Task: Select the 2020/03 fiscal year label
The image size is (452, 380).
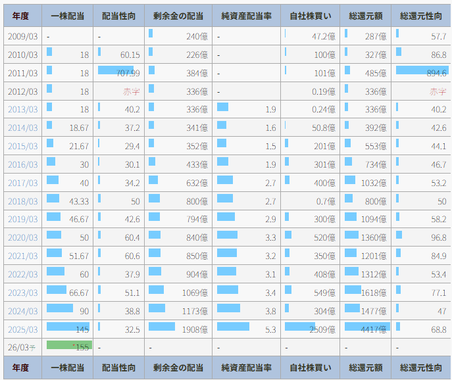Action: tap(22, 237)
